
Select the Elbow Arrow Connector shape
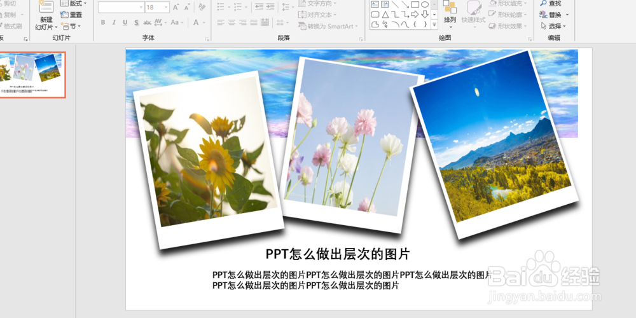404,14
